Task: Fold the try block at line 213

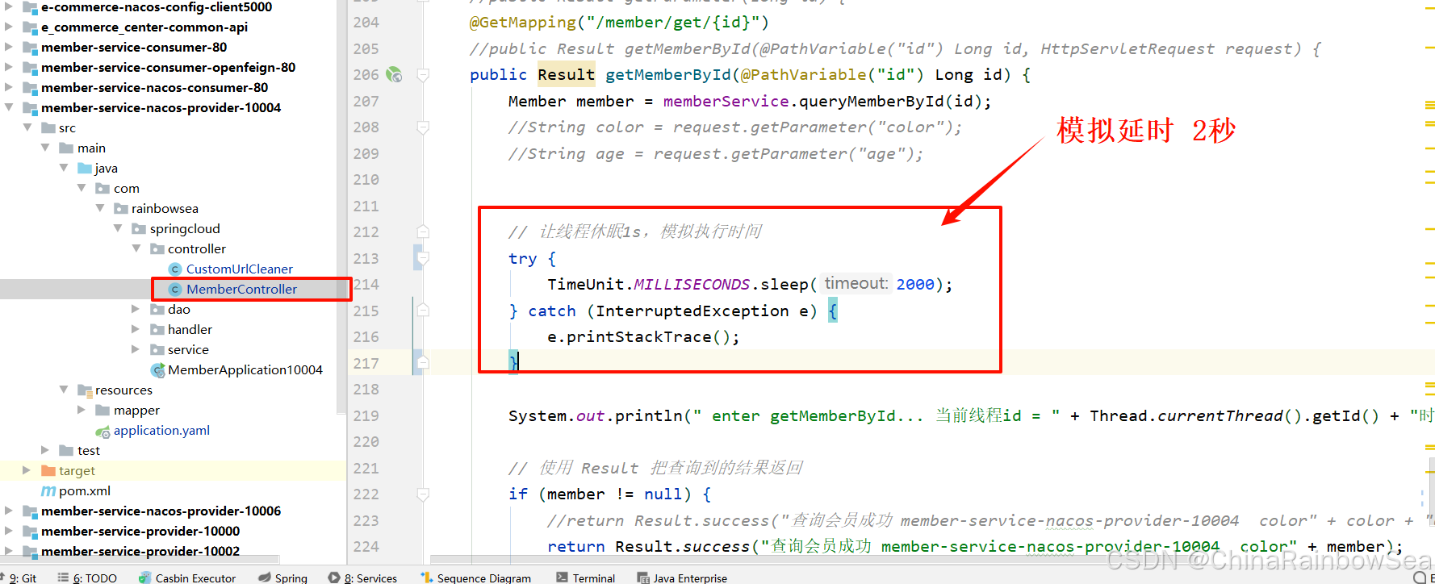Action: click(x=423, y=258)
